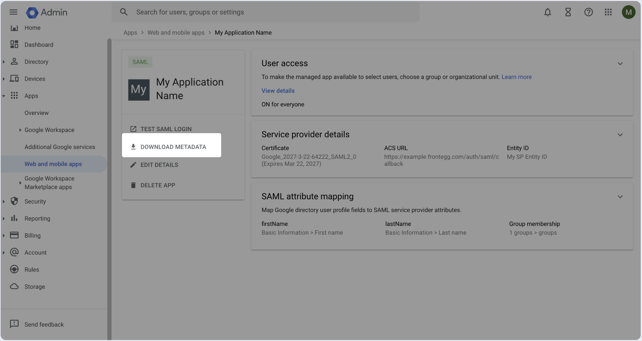
Task: Select Web and mobile apps menu item
Action: pos(53,164)
